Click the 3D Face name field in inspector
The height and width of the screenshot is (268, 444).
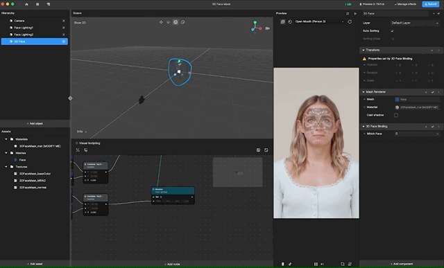pos(395,14)
